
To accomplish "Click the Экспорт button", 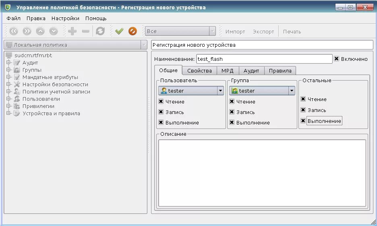I will pos(263,31).
